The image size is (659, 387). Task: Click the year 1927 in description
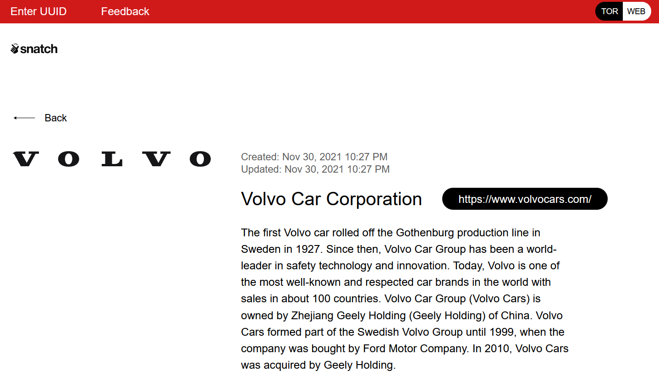pos(308,249)
